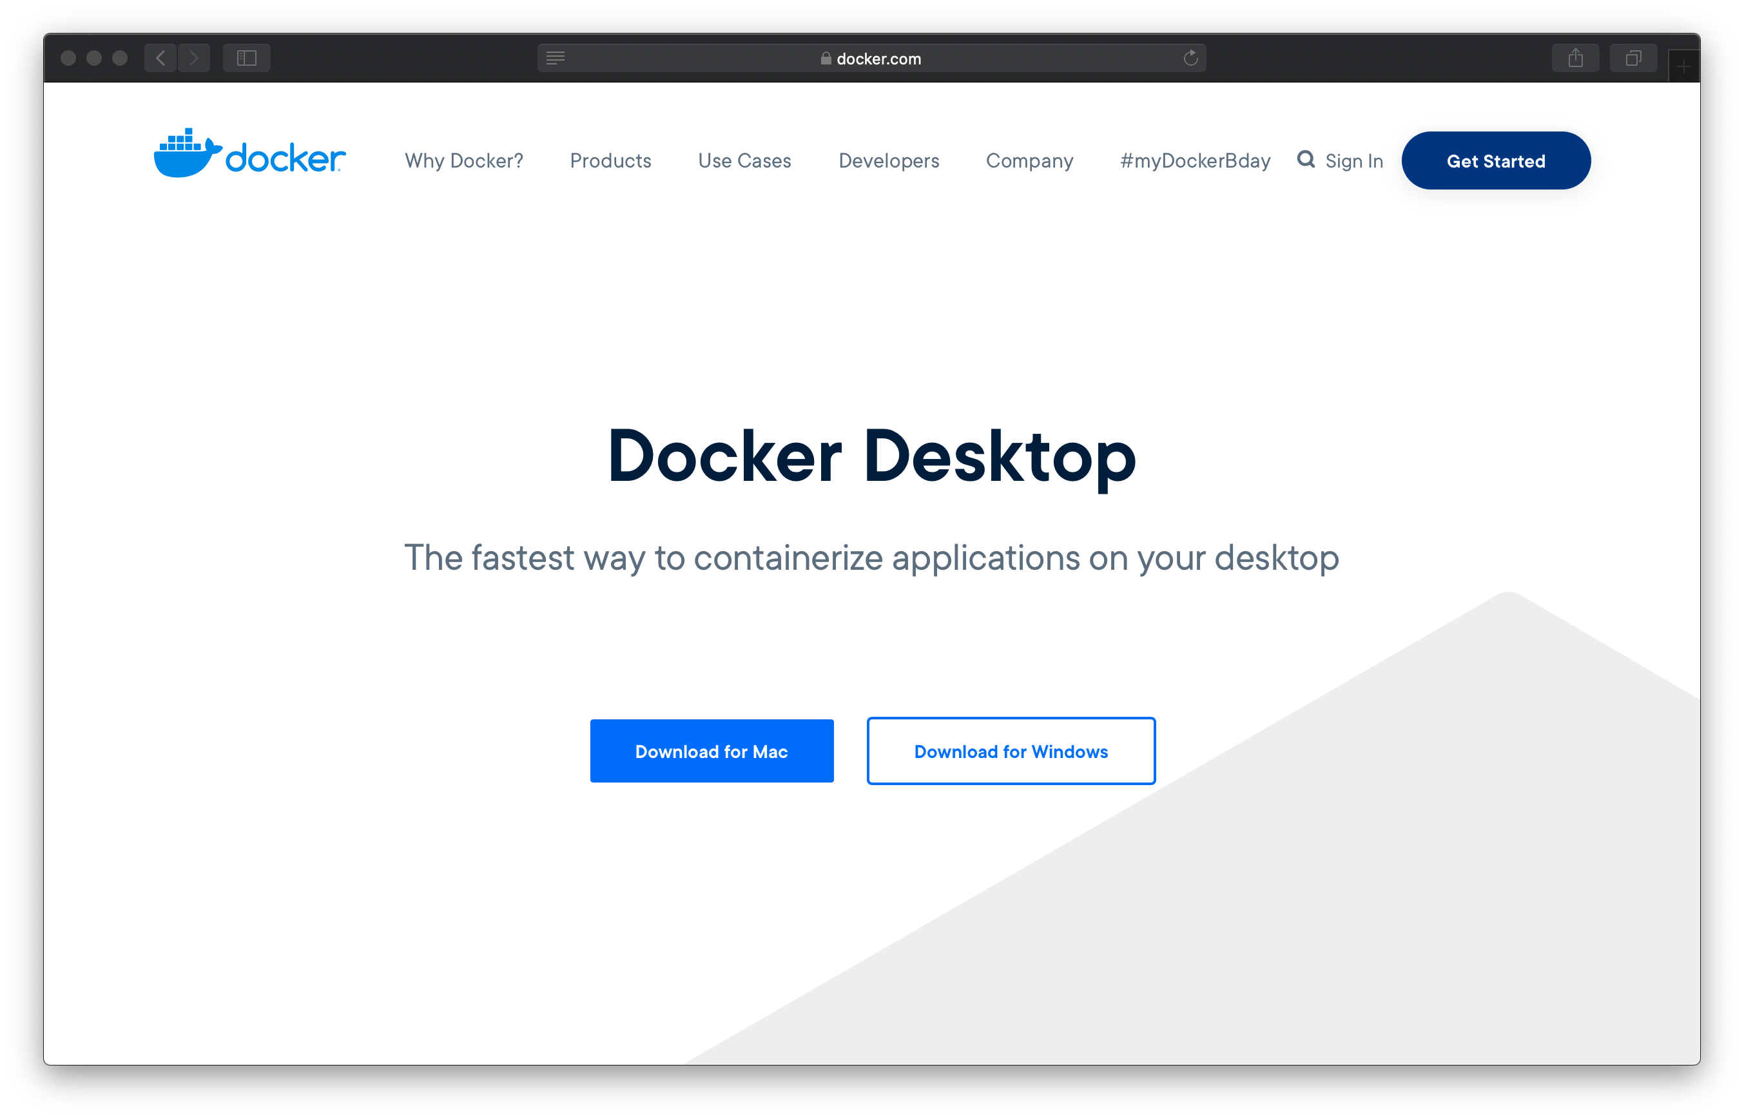Open the reader view icon in address bar

(556, 58)
